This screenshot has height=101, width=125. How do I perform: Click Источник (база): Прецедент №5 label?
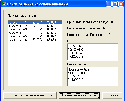(88, 35)
